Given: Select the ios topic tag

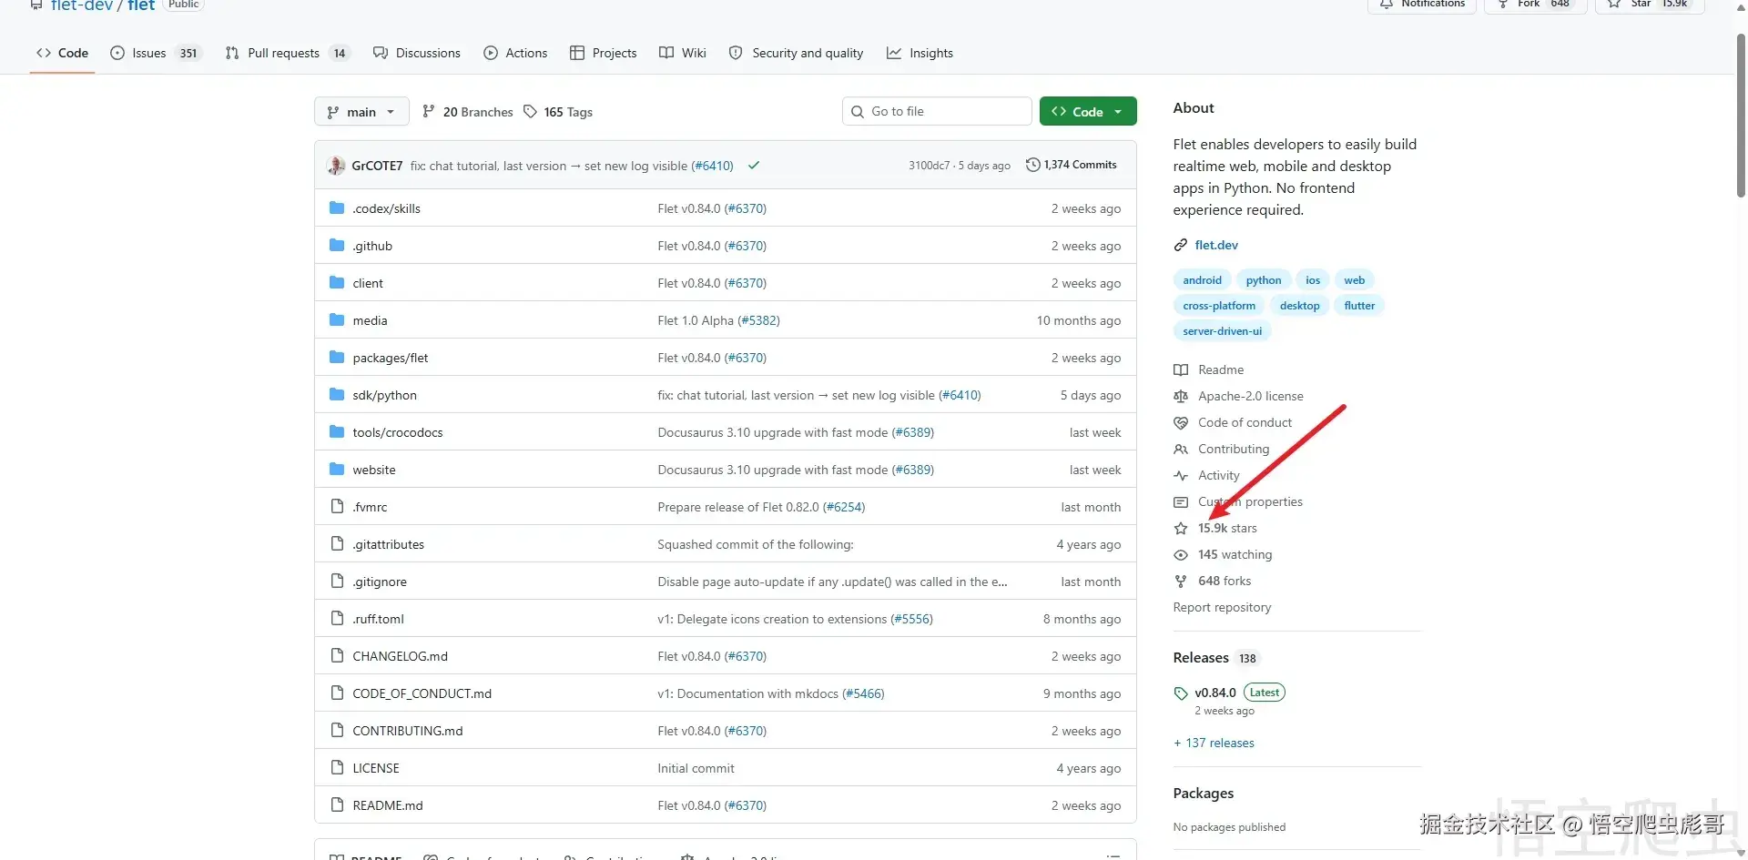Looking at the screenshot, I should click(1313, 280).
